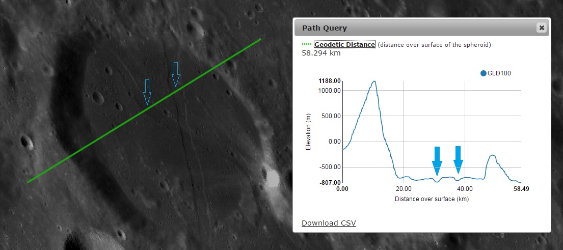Screen dimensions: 563x250
Task: Click the Path Query title bar
Action: 408,27
